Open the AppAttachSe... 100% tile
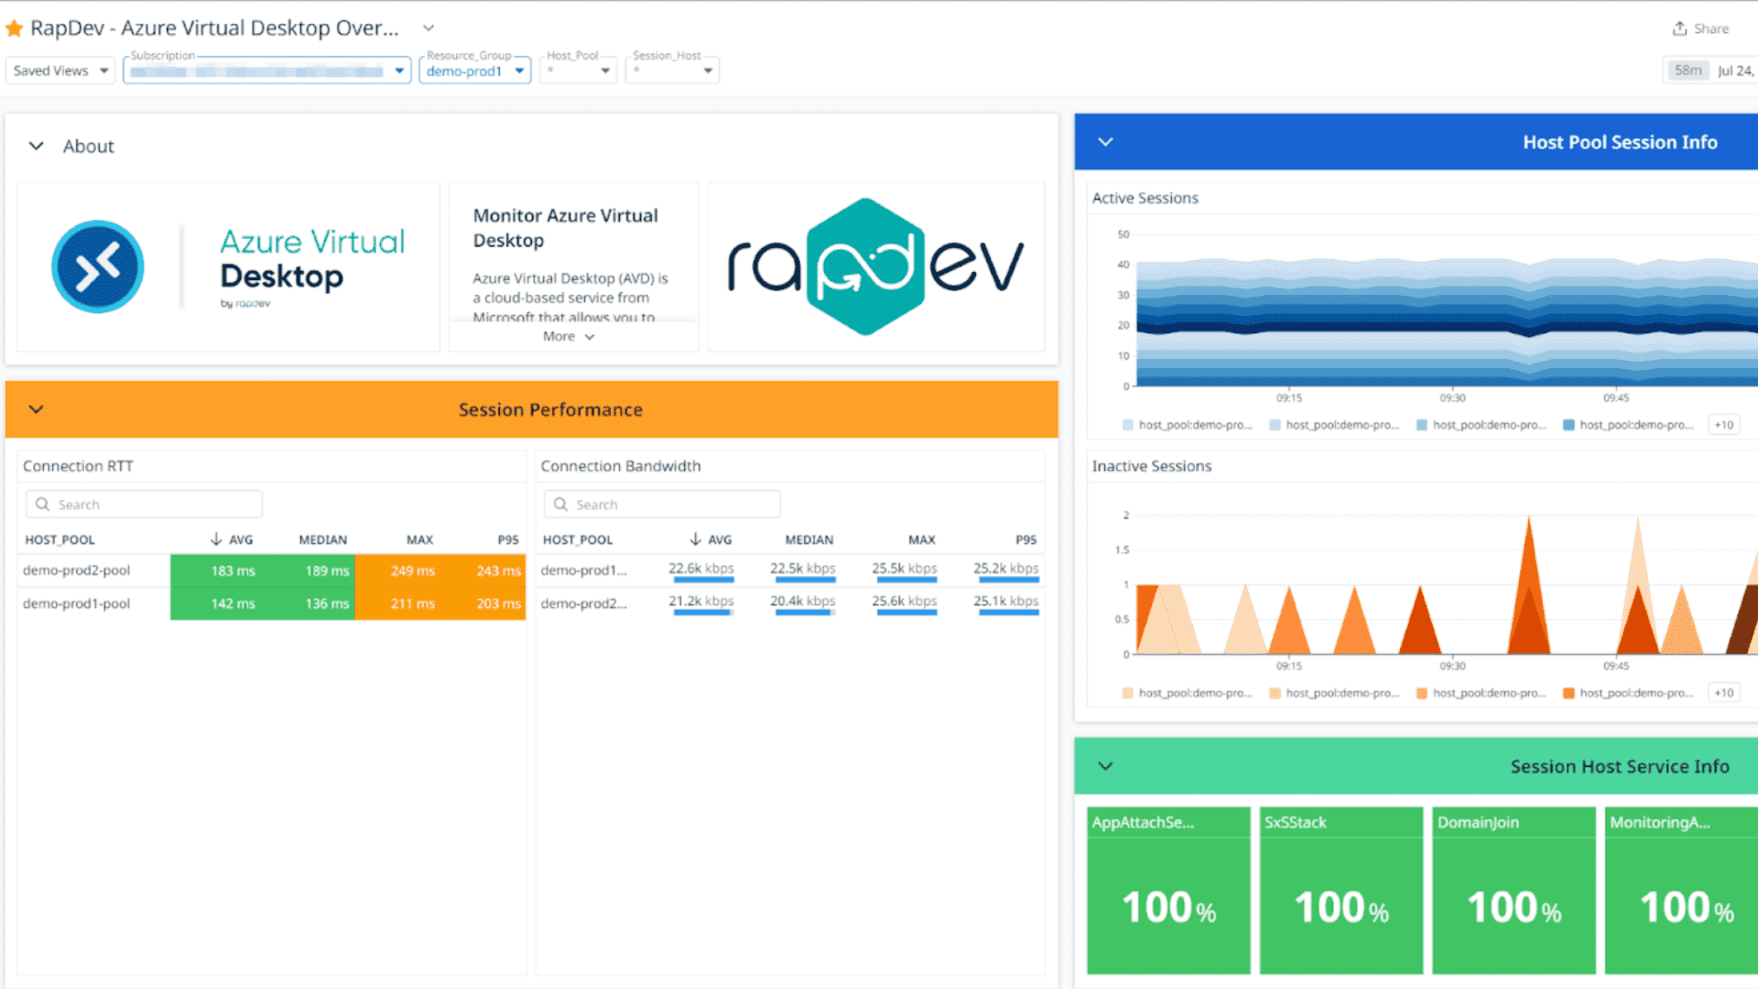Image resolution: width=1758 pixels, height=989 pixels. [1168, 890]
